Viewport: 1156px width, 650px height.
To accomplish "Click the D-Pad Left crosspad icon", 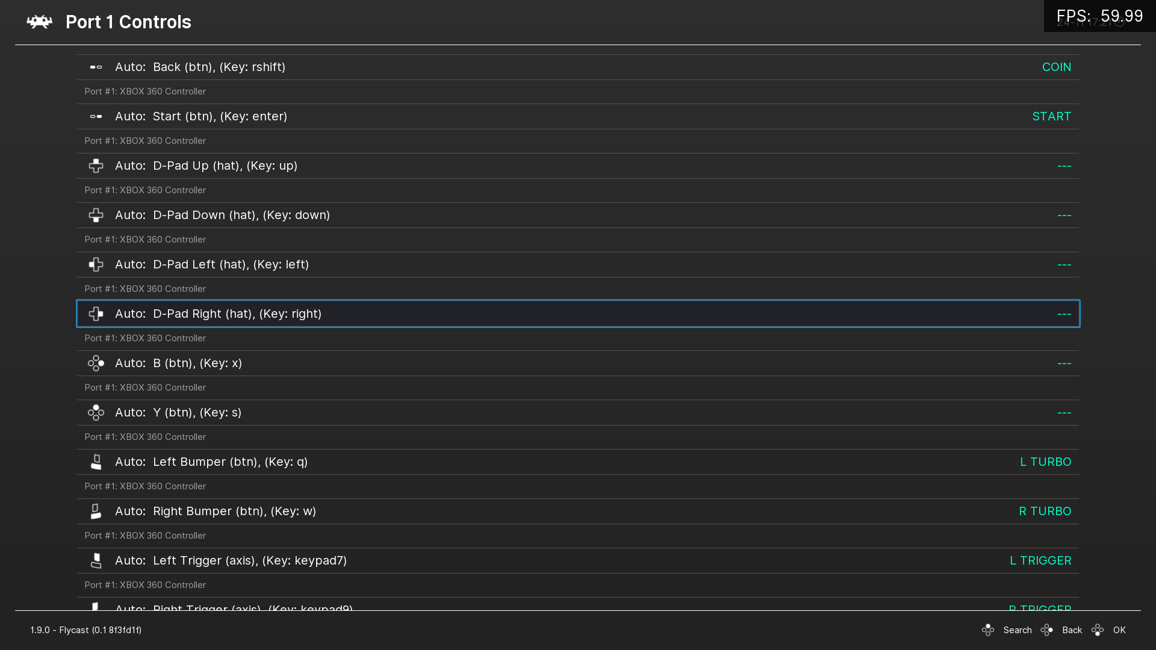I will (x=96, y=264).
